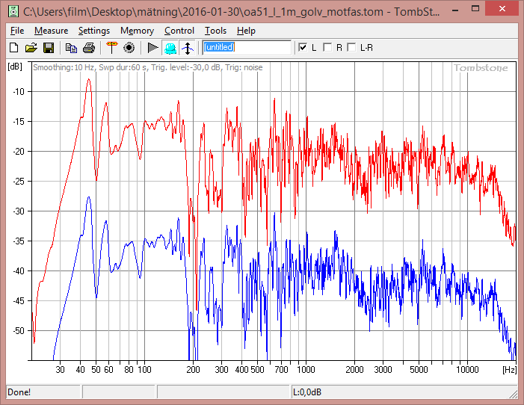Expand the Tools menu
Viewport: 524px width, 405px height.
point(215,31)
